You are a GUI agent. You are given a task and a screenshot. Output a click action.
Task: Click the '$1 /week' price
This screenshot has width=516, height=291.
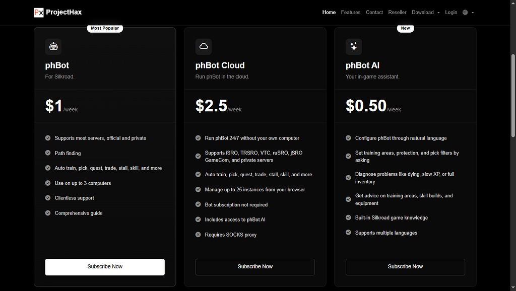[61, 106]
